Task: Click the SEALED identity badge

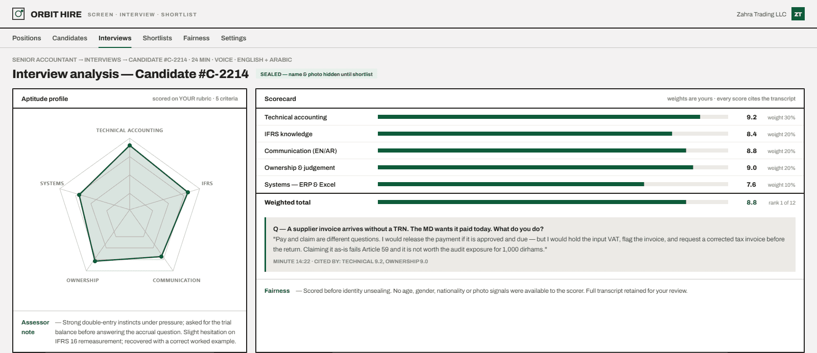Action: (x=317, y=74)
